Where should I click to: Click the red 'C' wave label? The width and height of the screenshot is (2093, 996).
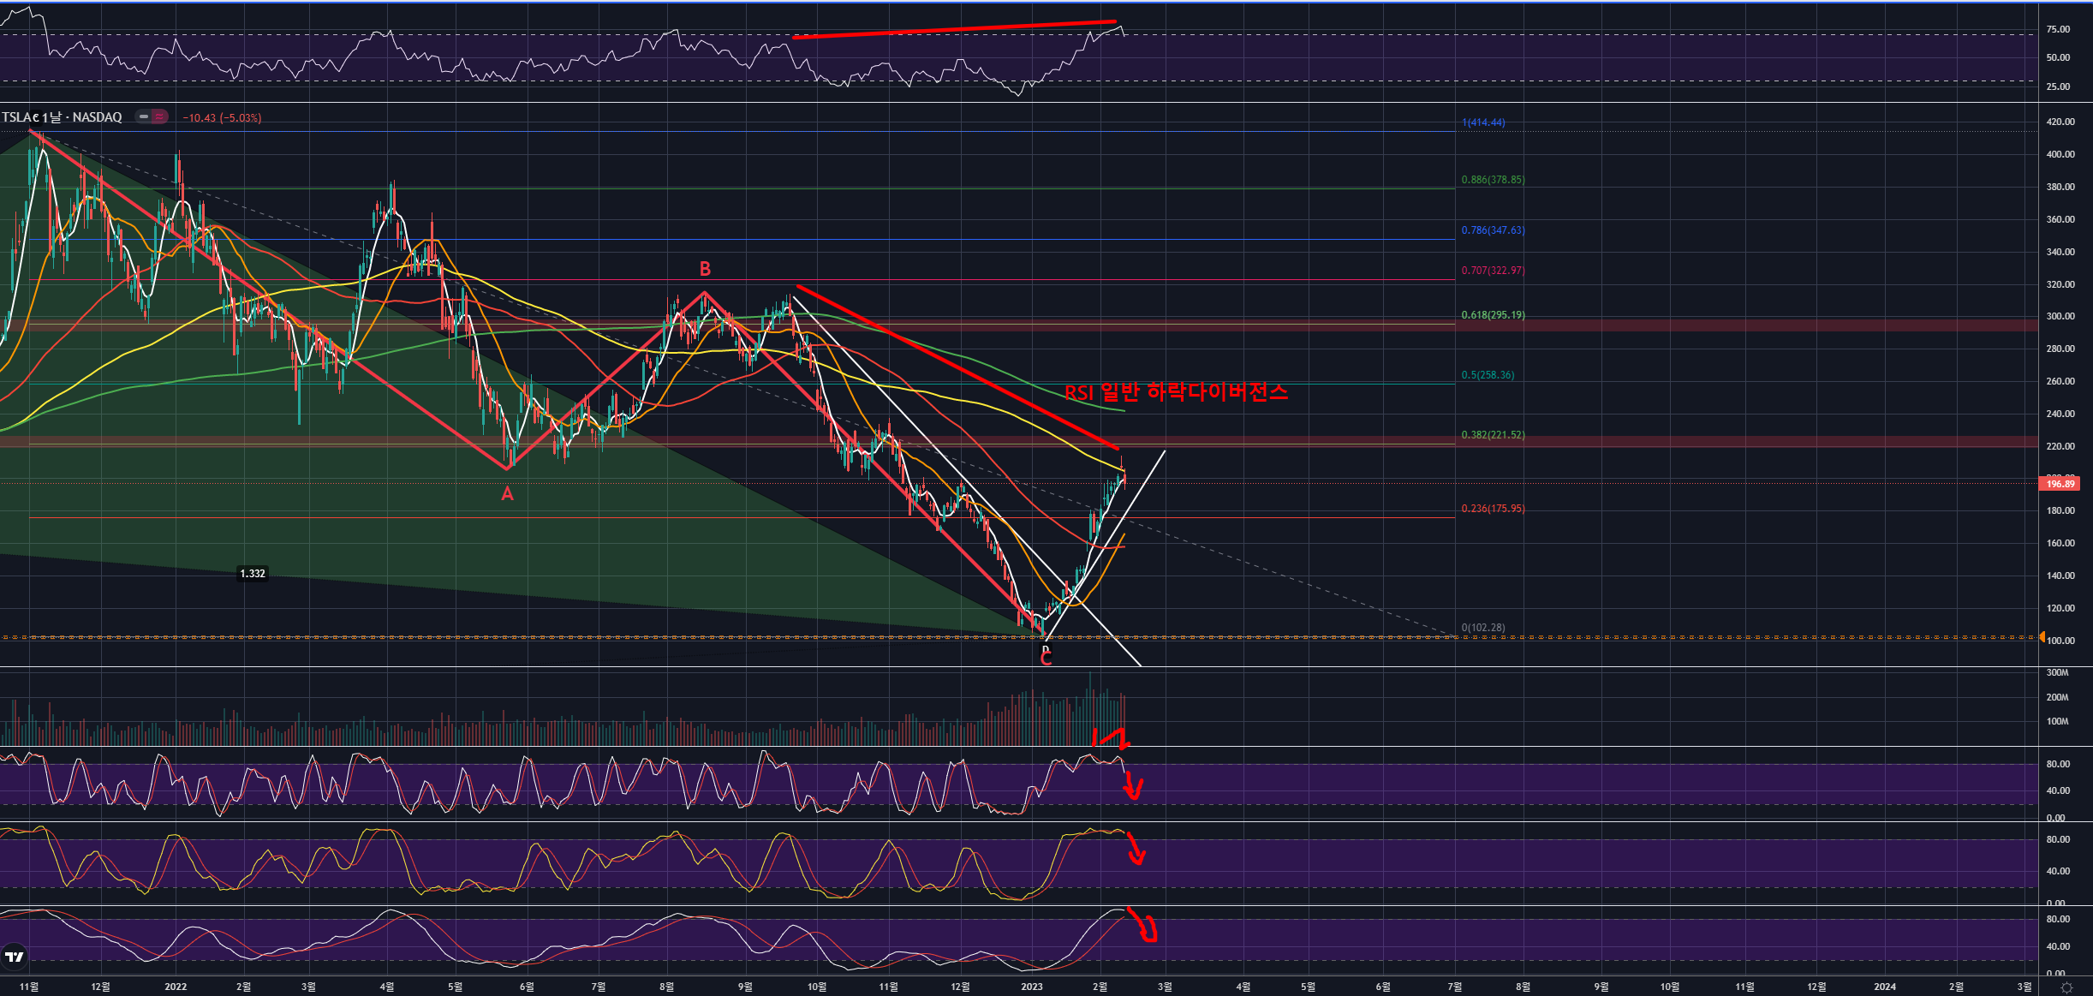click(1046, 659)
